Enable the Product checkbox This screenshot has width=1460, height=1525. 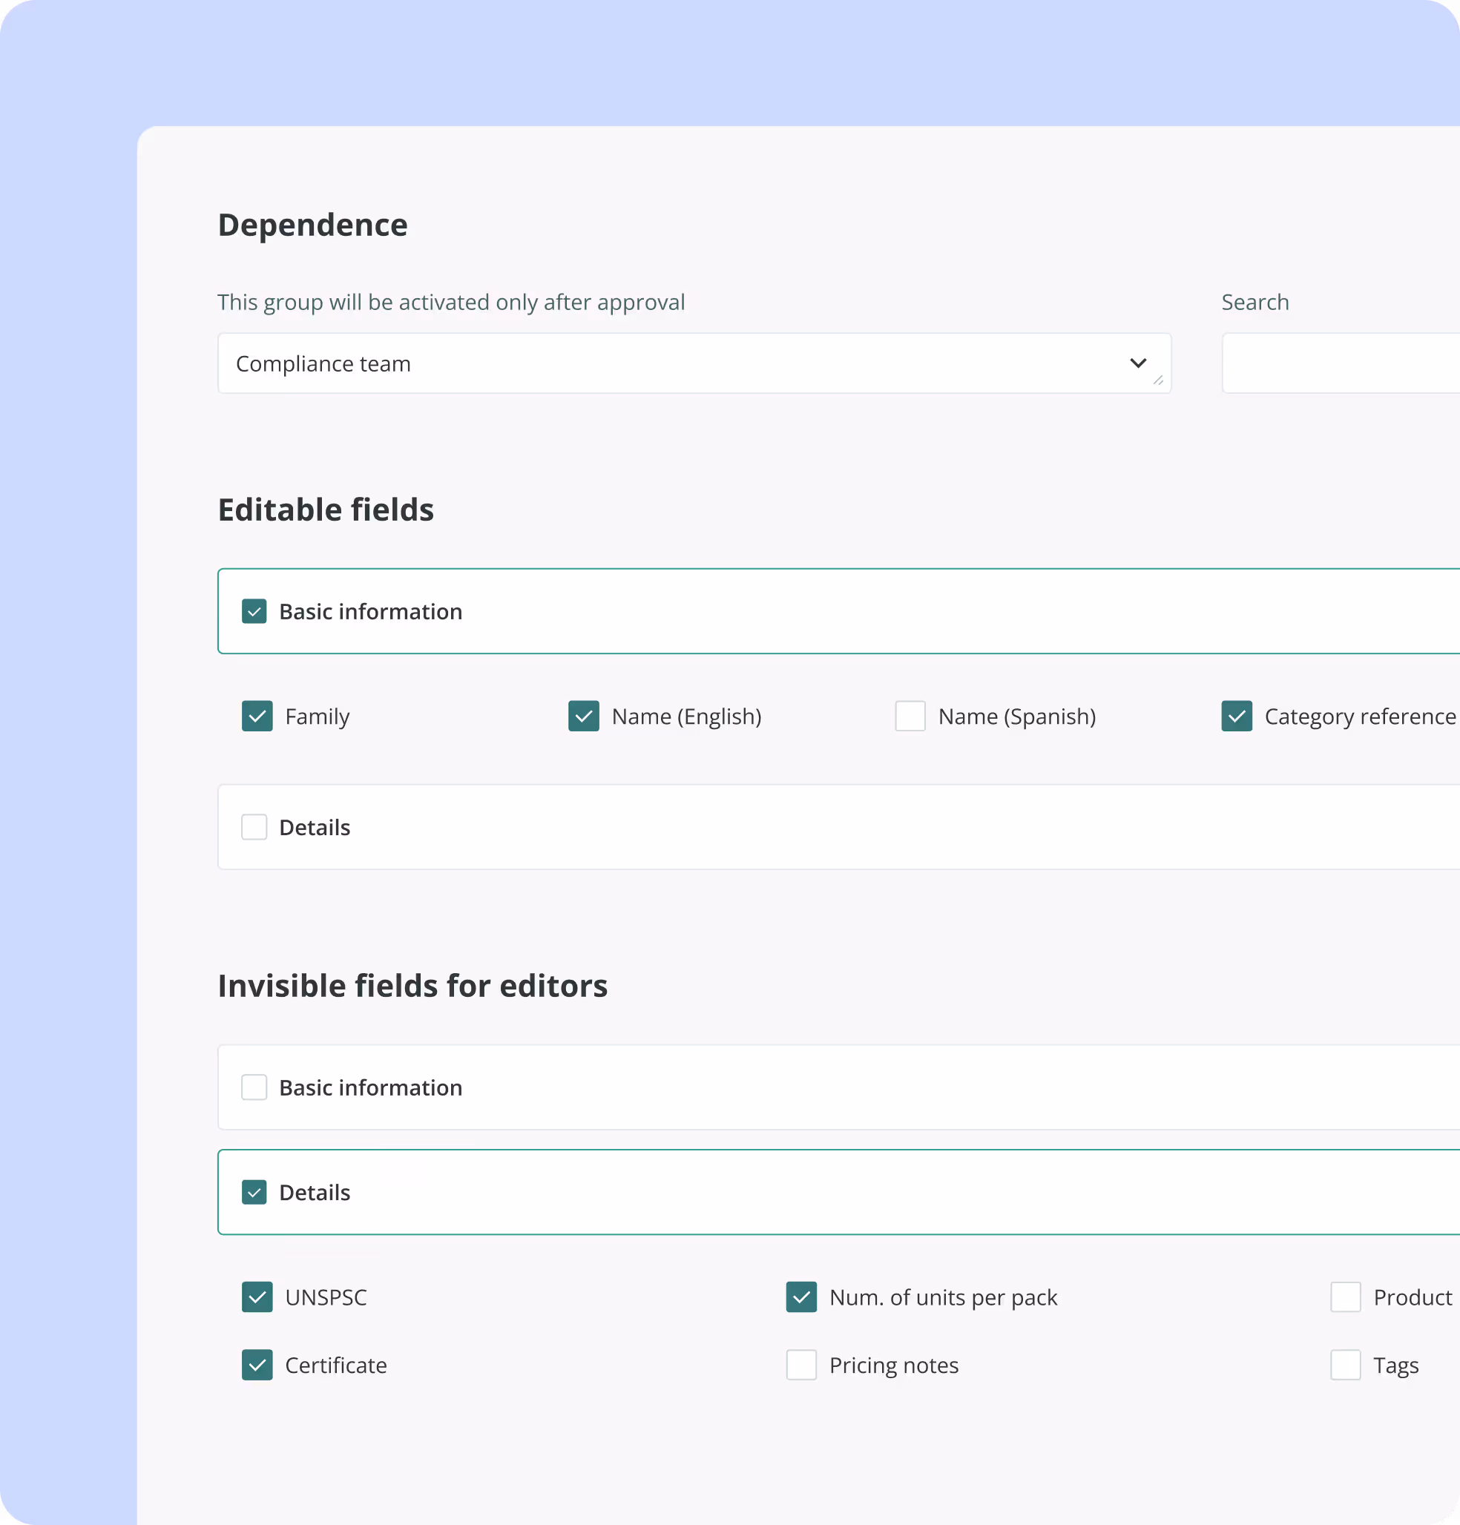pyautogui.click(x=1346, y=1297)
